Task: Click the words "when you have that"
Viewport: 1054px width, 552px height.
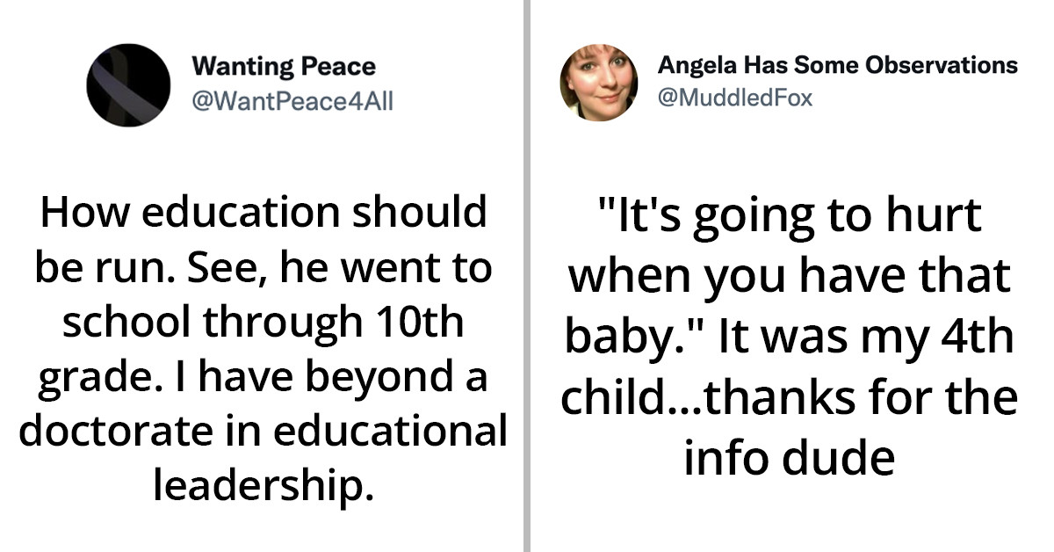Action: [x=789, y=278]
